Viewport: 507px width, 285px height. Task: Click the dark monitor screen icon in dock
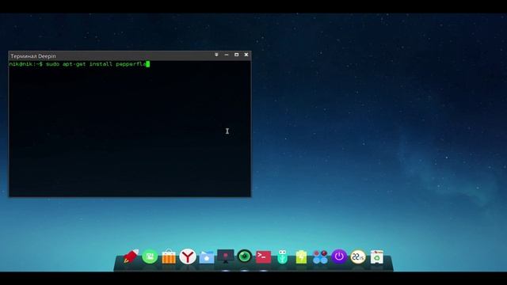225,256
